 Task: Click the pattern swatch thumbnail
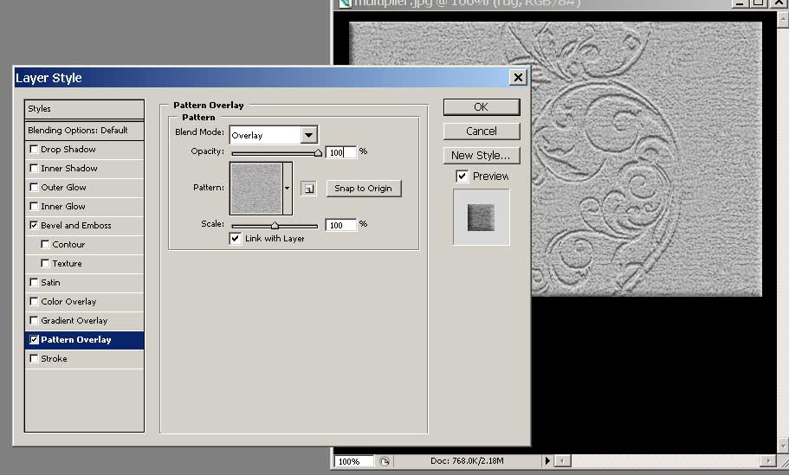(255, 188)
